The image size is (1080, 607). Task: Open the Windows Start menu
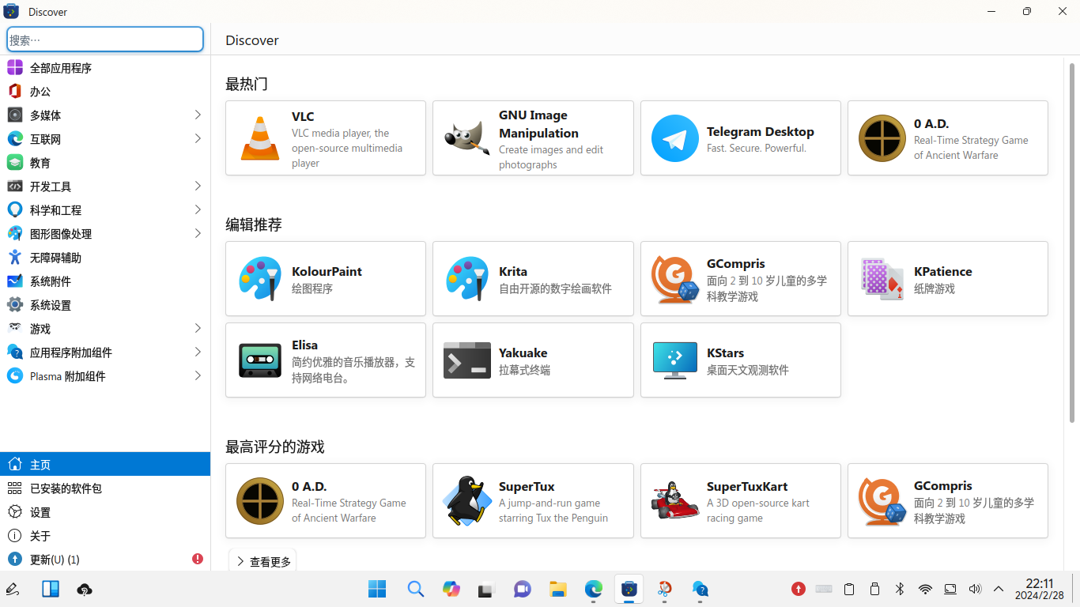tap(377, 589)
